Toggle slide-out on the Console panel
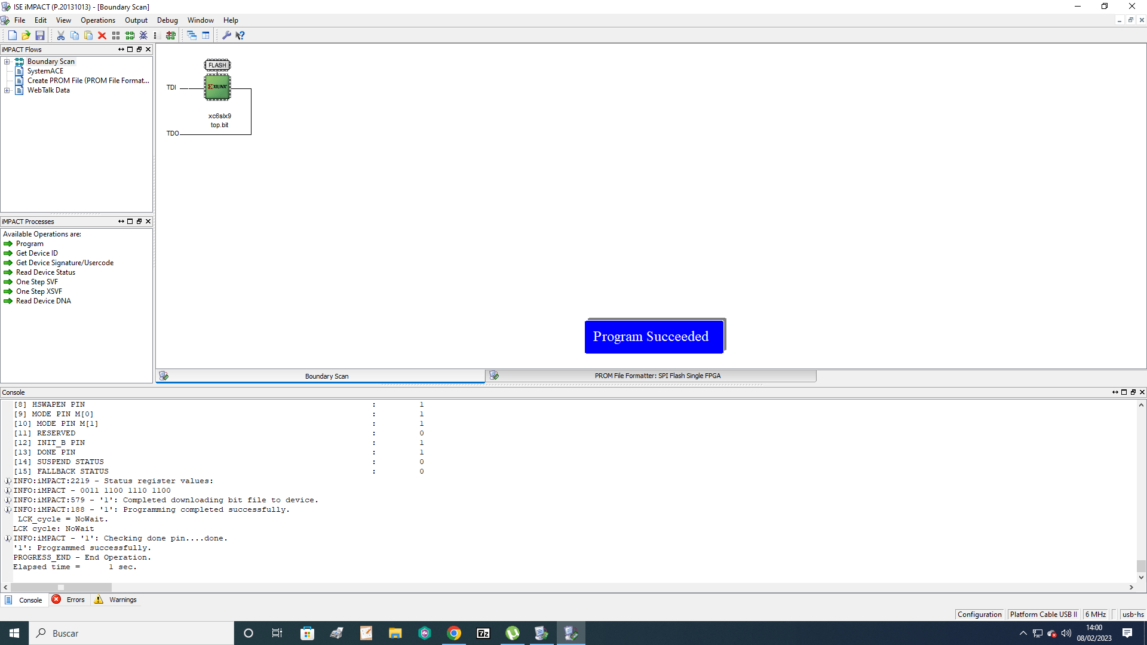Image resolution: width=1147 pixels, height=645 pixels. (1115, 392)
